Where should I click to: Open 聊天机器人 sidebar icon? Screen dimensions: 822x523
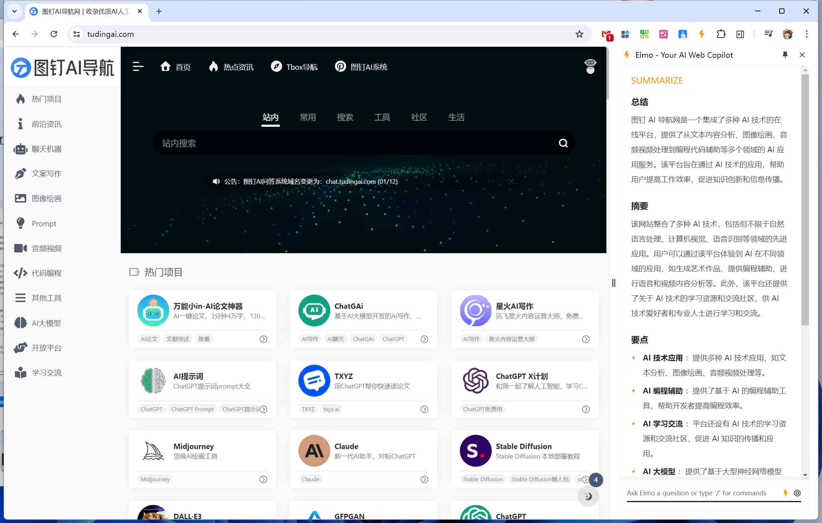[21, 149]
